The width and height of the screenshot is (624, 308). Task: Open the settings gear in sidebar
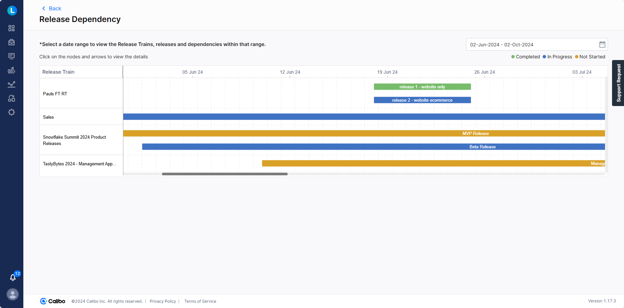pyautogui.click(x=11, y=112)
